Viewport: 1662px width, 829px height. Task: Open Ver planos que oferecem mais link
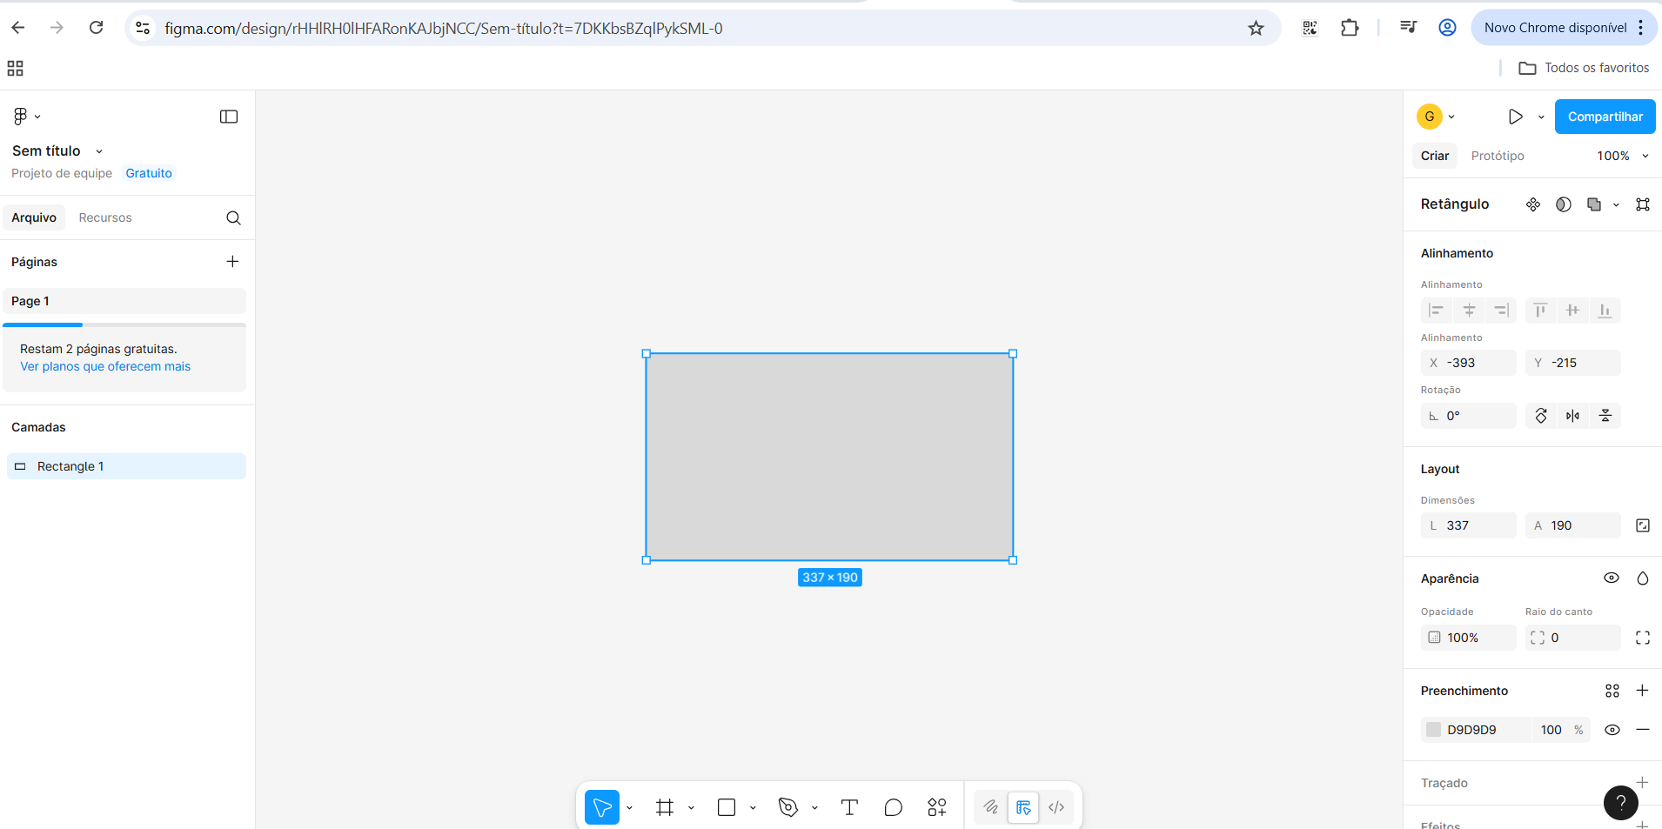pos(105,366)
